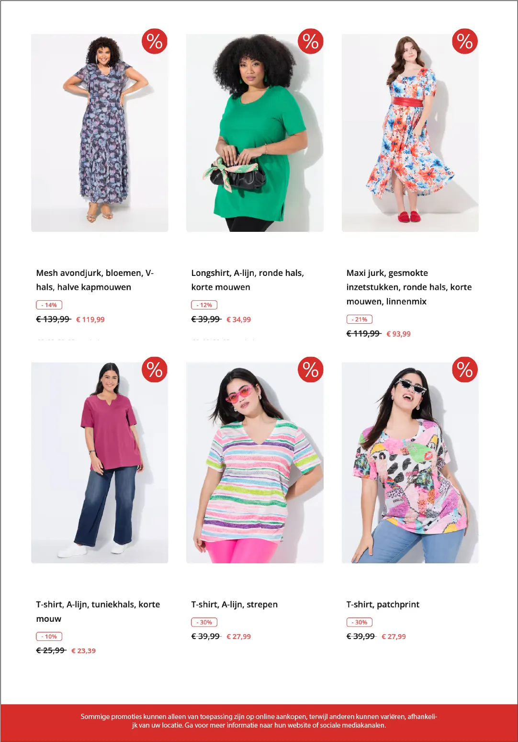Viewport: 518px width, 742px height.
Task: Click the T-shirt, A-lijn, strepen title
Action: click(x=234, y=605)
